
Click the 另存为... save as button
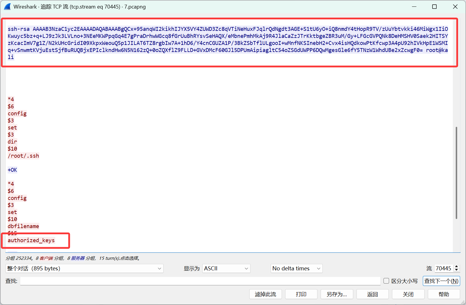[337, 294]
